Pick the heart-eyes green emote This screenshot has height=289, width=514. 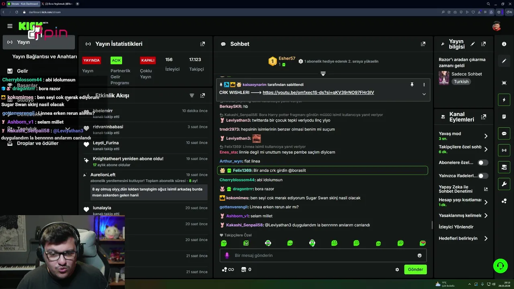pos(422,243)
